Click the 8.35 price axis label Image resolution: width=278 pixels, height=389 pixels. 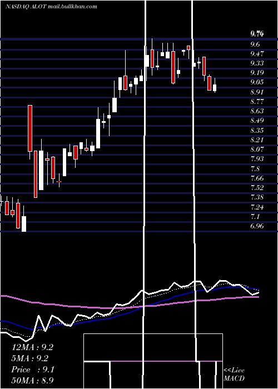(257, 130)
